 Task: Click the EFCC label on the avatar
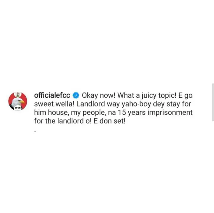pyautogui.click(x=18, y=108)
